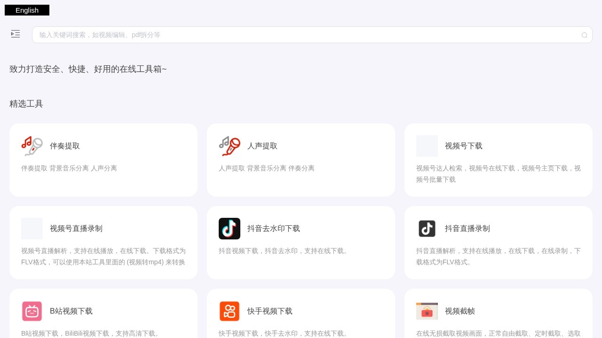Click the Douyin live recording icon

(427, 229)
